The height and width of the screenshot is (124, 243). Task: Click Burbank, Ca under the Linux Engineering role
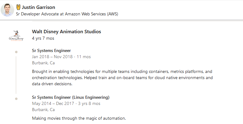[x=43, y=110]
